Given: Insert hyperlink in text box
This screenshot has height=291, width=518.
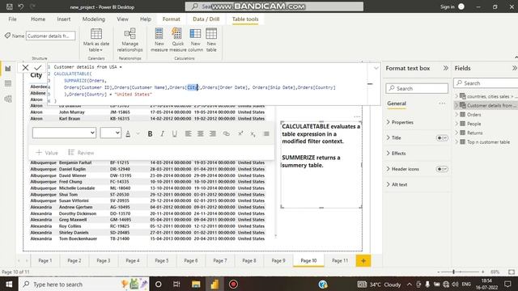Looking at the screenshot, I should (x=227, y=133).
